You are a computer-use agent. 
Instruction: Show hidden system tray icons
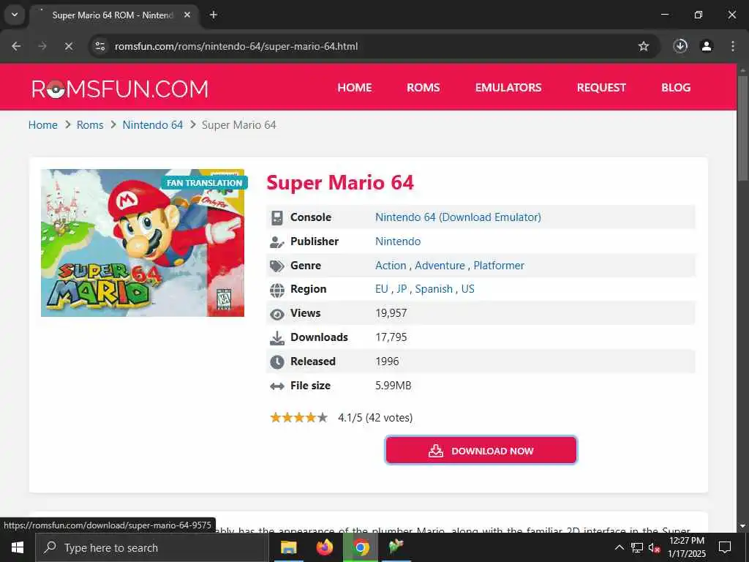619,547
